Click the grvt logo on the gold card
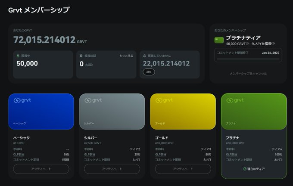The image size is (293, 186). point(164,100)
